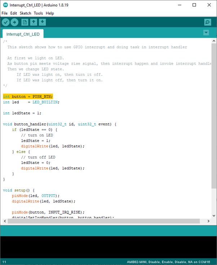Image resolution: width=217 pixels, height=265 pixels.
Task: Click the right arrow of horizontal scrollbar
Action: click(209, 220)
